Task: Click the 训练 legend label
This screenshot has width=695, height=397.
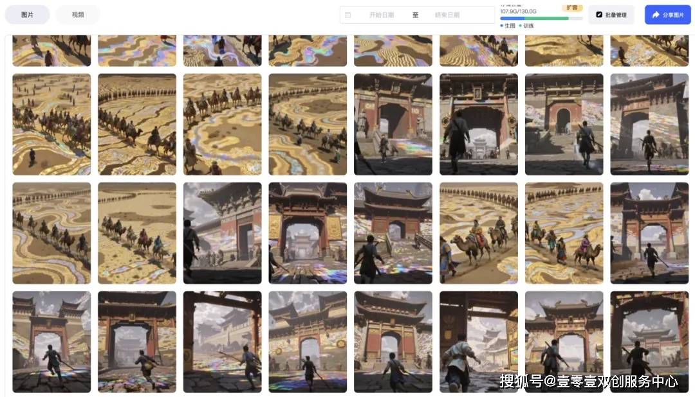Action: (528, 26)
